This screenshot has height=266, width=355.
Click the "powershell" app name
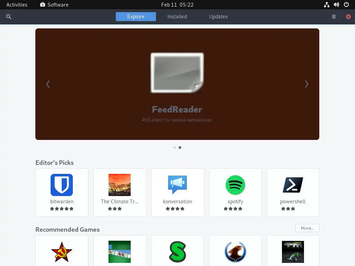click(293, 202)
